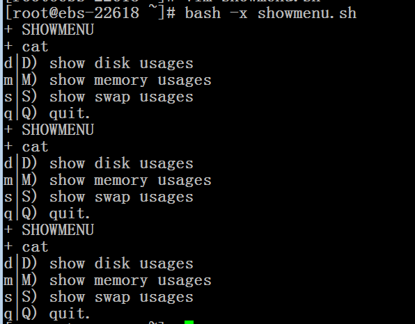Click the first "+ cat" trace line
This screenshot has height=324, width=415.
(26, 47)
